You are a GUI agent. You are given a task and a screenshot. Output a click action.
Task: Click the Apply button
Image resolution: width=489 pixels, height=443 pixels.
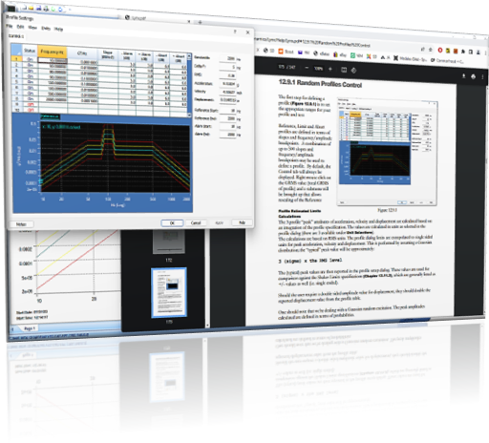click(219, 222)
